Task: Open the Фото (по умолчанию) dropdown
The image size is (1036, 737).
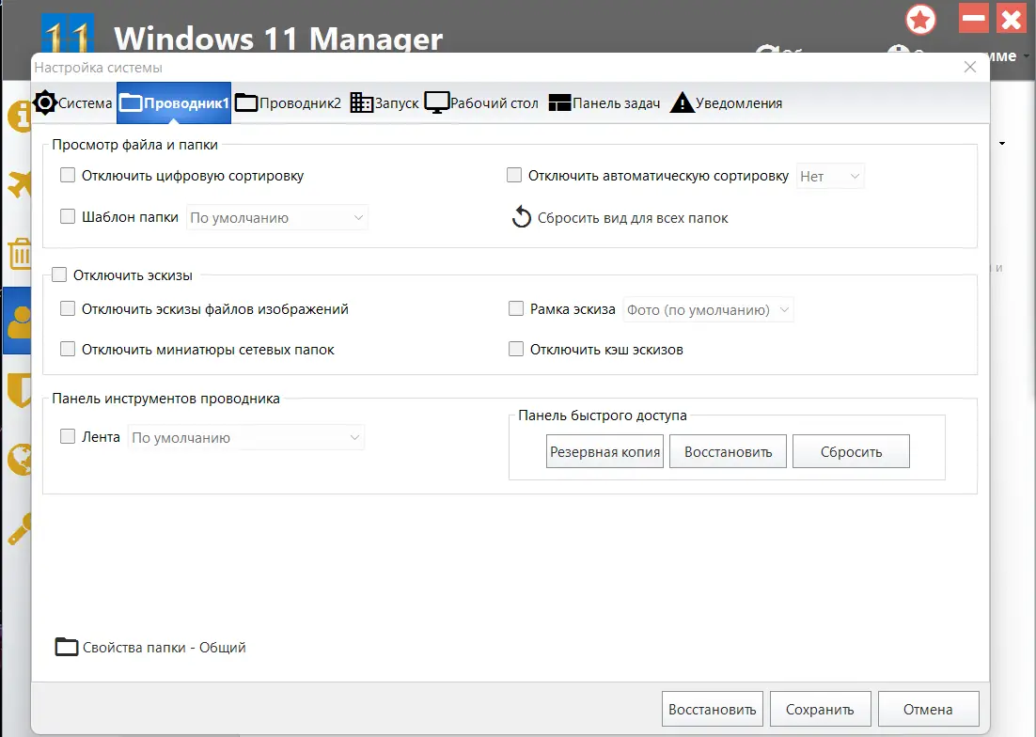Action: (708, 309)
